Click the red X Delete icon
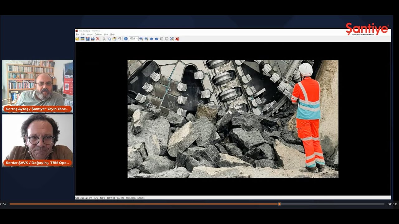This screenshot has width=399, height=224. 98,39
